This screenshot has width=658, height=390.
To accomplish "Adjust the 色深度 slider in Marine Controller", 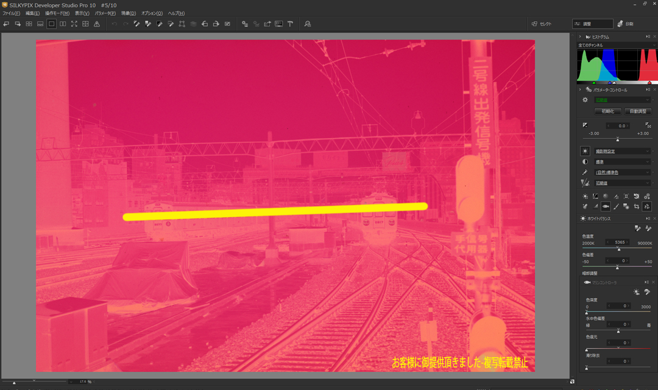I will click(617, 313).
